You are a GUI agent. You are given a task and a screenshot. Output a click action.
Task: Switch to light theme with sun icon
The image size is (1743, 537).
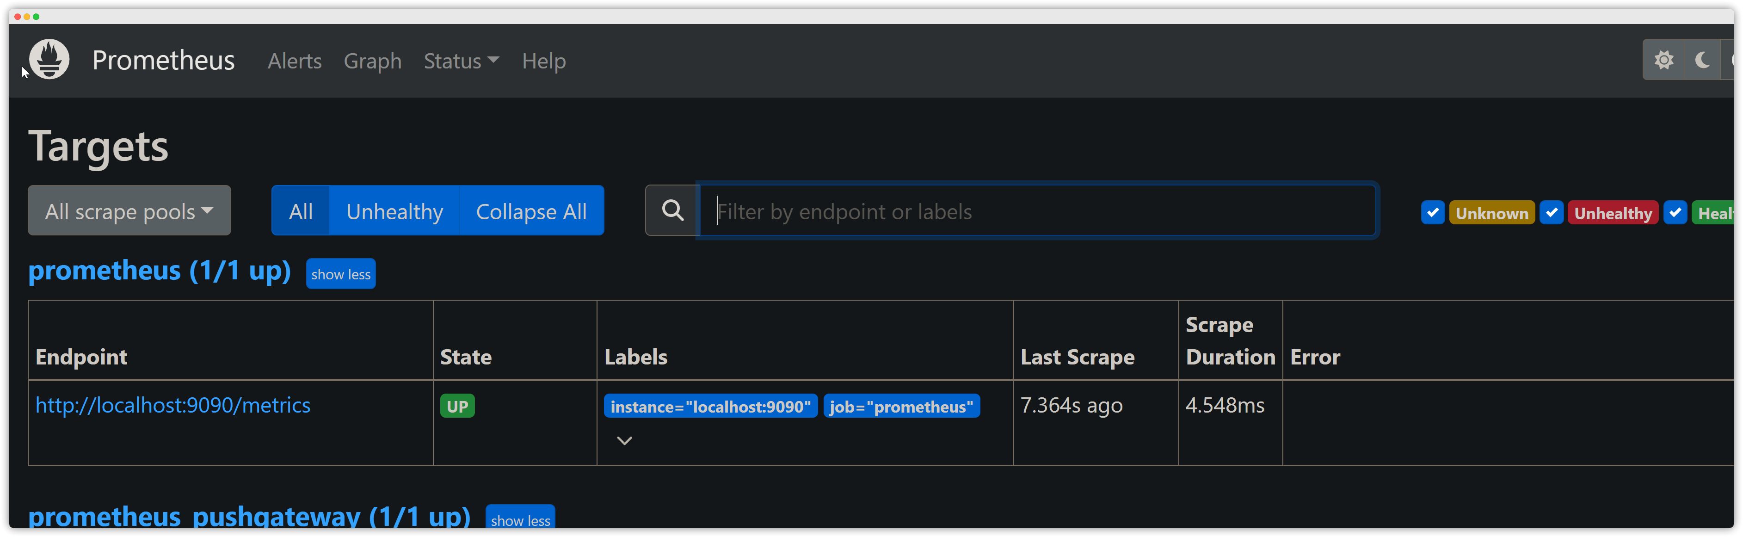pyautogui.click(x=1663, y=60)
